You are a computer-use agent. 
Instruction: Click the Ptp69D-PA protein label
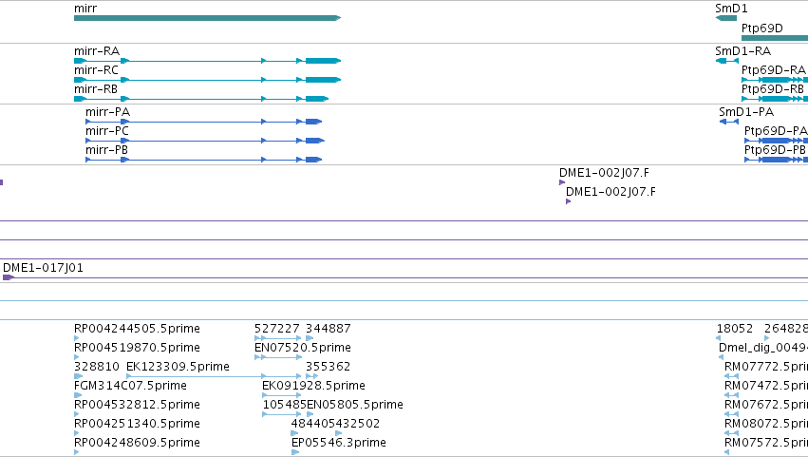click(776, 131)
